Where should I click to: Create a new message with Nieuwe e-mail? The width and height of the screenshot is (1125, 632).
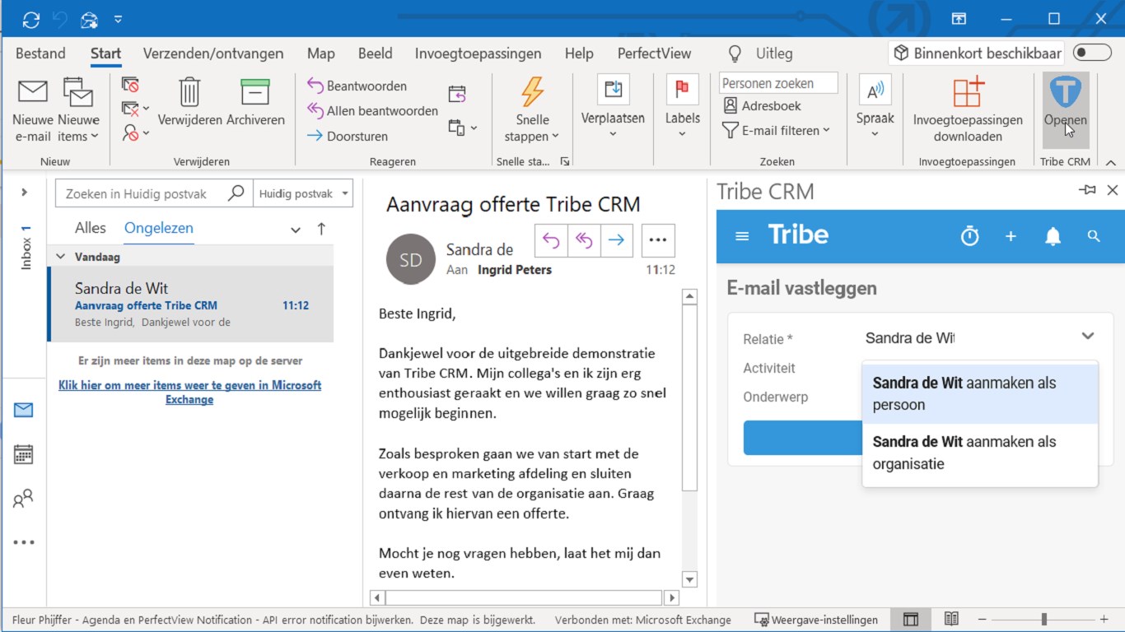click(x=33, y=110)
